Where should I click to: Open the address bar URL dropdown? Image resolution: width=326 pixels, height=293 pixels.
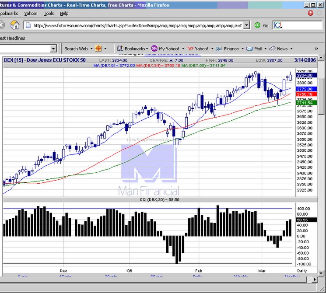point(247,25)
